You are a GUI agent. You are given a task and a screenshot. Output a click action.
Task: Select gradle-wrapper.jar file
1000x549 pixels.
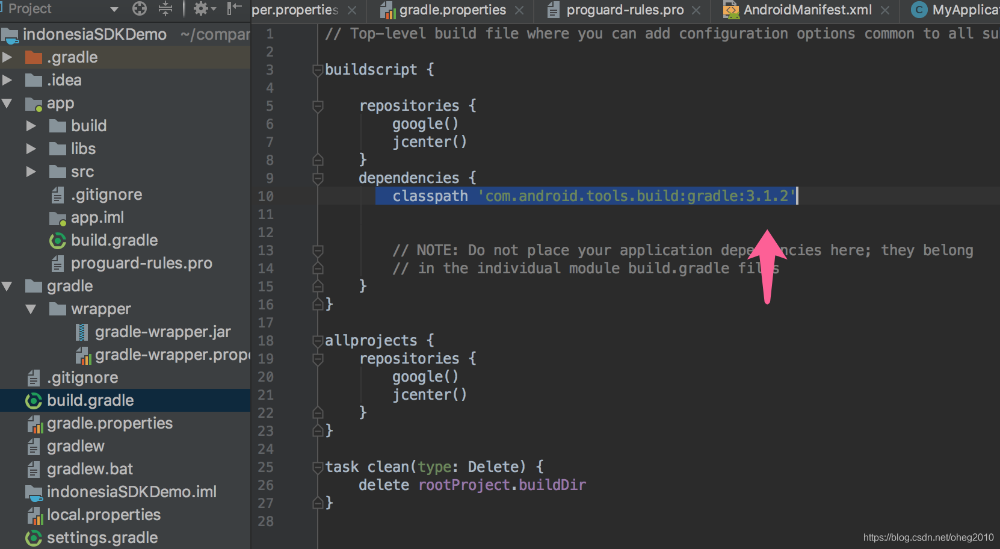[x=162, y=332]
